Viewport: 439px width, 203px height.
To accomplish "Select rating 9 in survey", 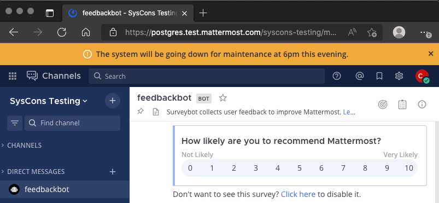I will (x=387, y=168).
